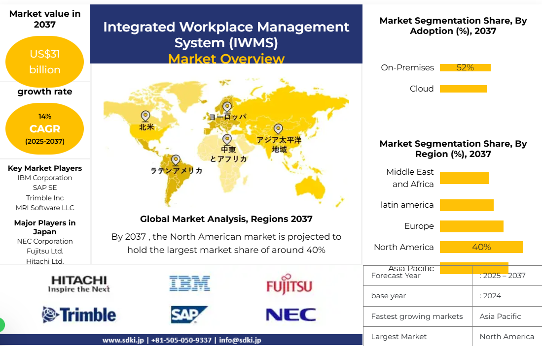Click the Hitachi logo
Image resolution: width=542 pixels, height=346 pixels.
pos(79,284)
